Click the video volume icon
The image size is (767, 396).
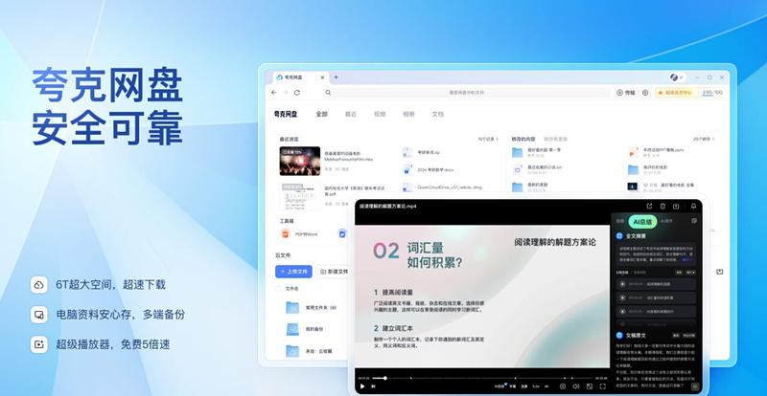point(576,386)
